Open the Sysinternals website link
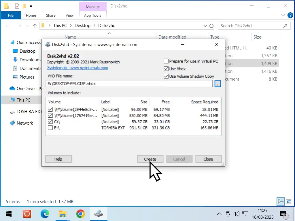Image resolution: width=295 pixels, height=221 pixels. (77, 68)
